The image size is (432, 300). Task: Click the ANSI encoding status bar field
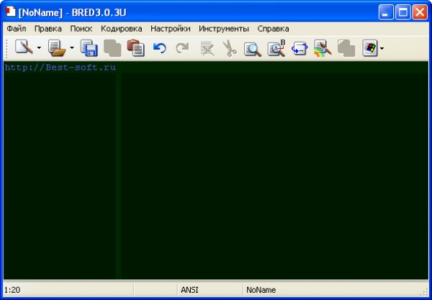[190, 290]
